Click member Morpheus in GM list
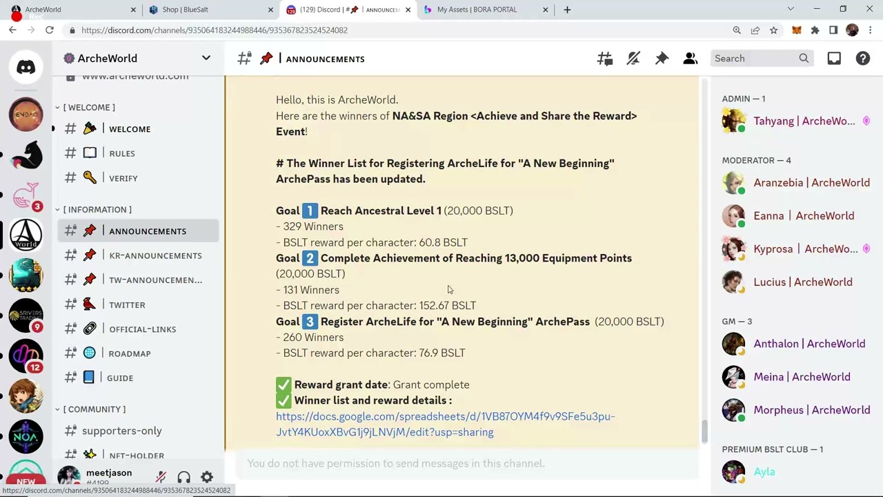This screenshot has width=883, height=497. coord(797,409)
